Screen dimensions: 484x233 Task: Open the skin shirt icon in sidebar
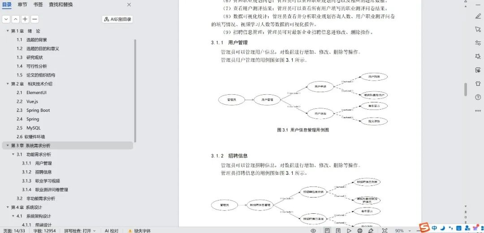point(478,84)
